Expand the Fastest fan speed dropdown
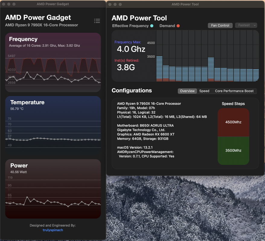The image size is (265, 241). 246,25
